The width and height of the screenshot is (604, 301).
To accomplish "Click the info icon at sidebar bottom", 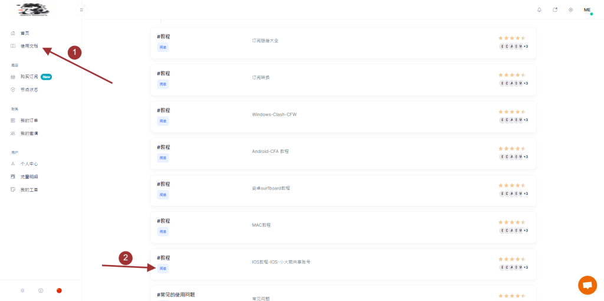I will click(41, 290).
